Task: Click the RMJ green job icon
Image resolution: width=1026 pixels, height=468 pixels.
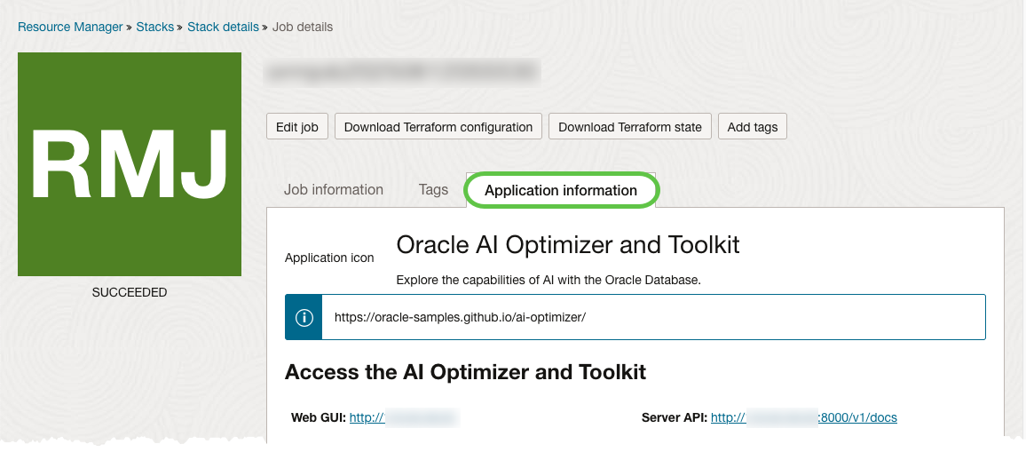Action: pyautogui.click(x=130, y=164)
